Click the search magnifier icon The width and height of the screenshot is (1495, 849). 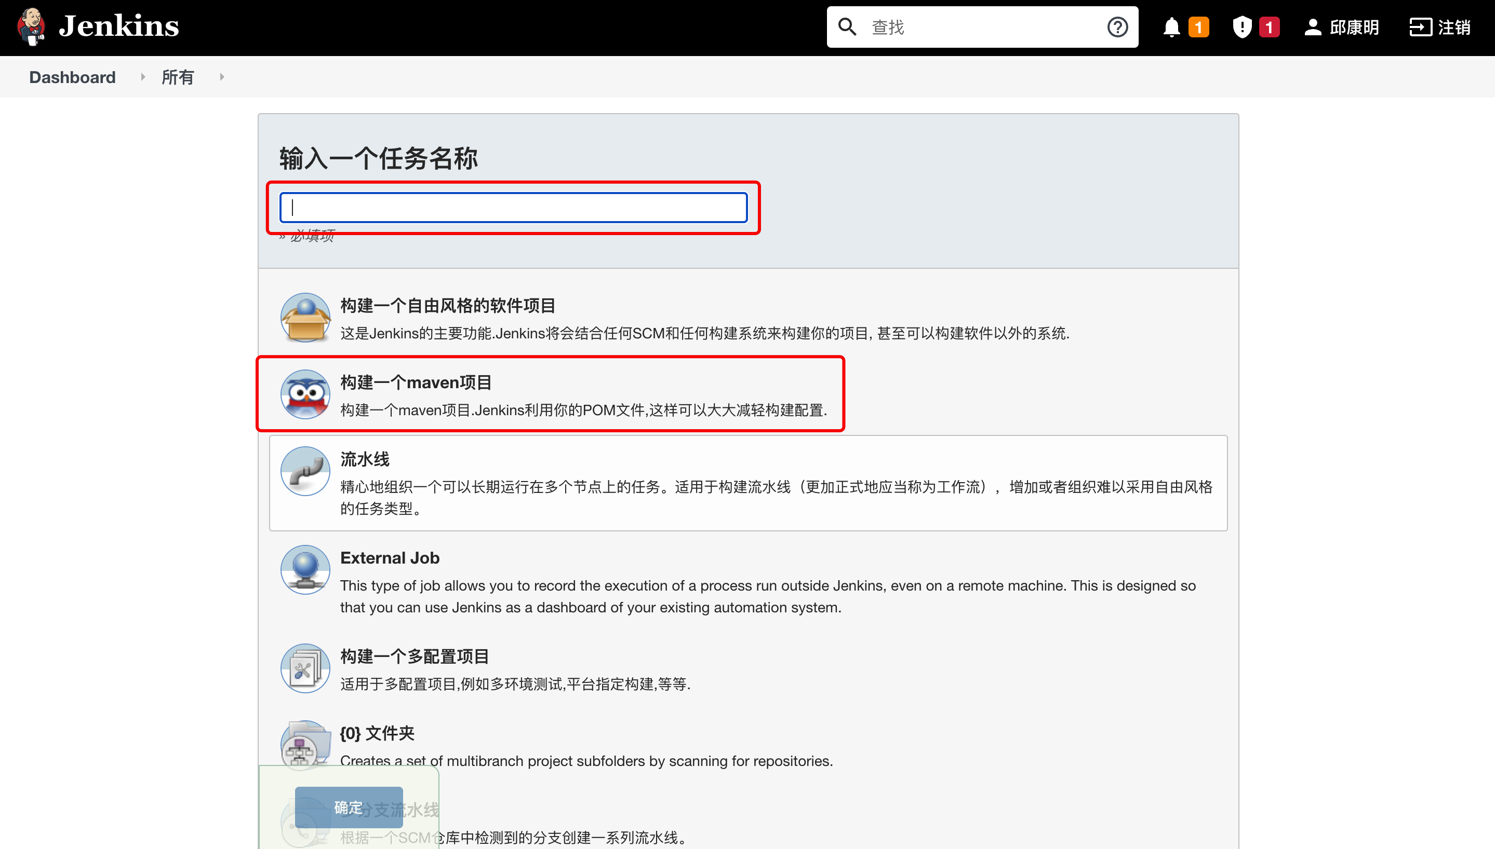847,27
